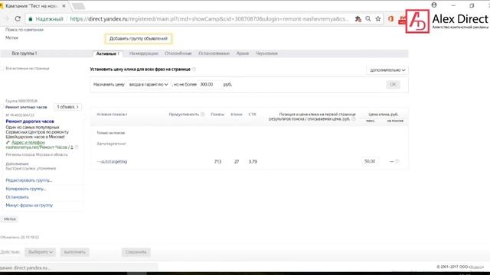The width and height of the screenshot is (490, 275).
Task: Tick the Ремонт элитных часов group checkbox
Action: [x=2, y=107]
